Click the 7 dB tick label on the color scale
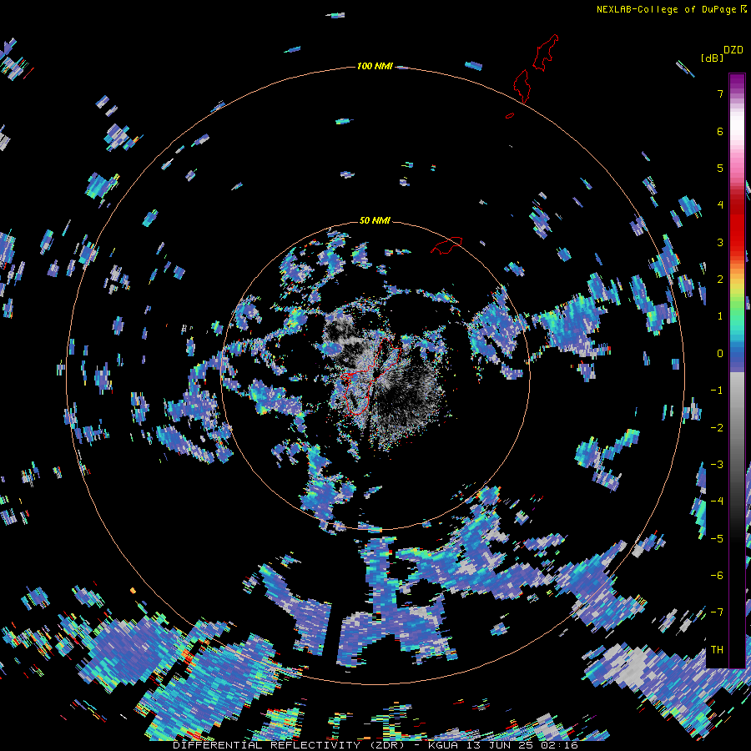 720,93
